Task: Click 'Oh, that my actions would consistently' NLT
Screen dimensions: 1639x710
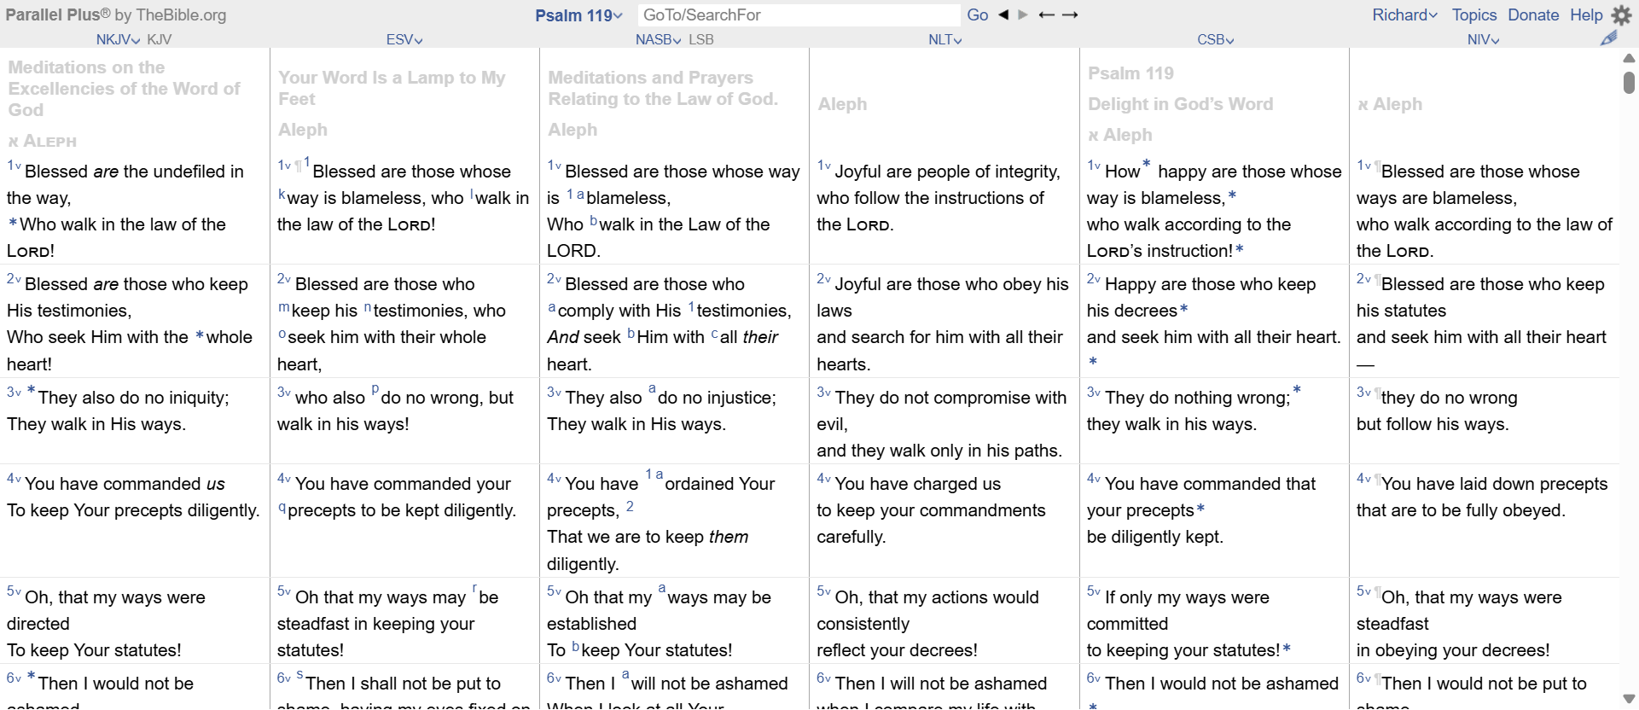Action: (x=928, y=610)
